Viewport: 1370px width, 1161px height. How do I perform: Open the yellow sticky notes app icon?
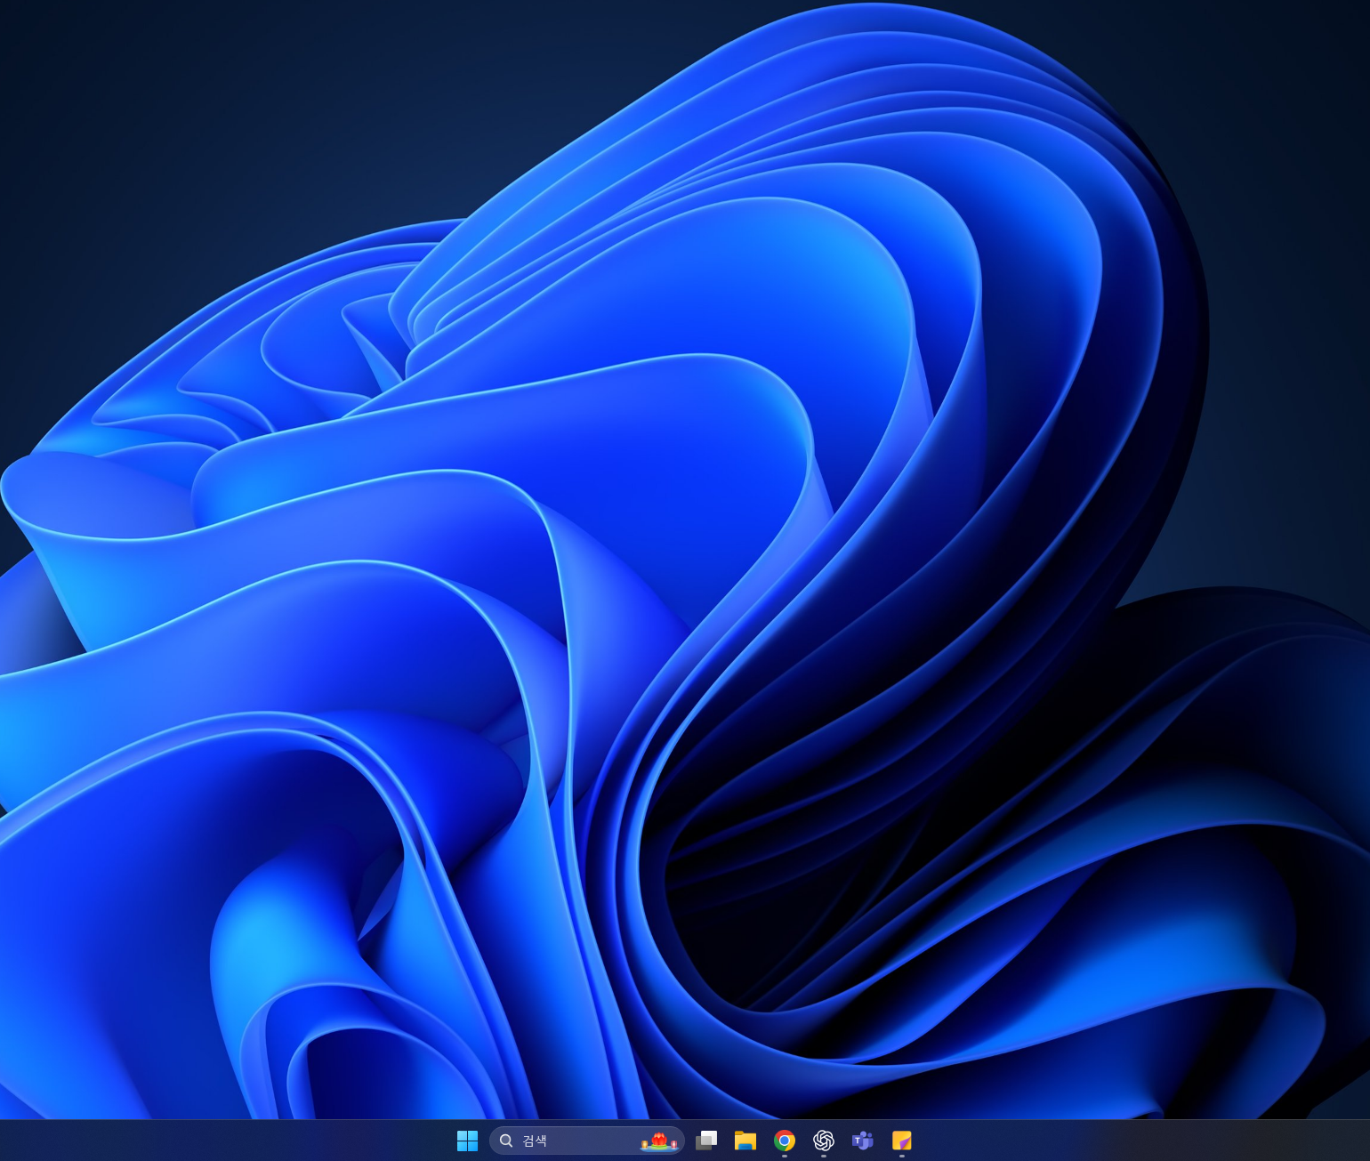coord(902,1141)
